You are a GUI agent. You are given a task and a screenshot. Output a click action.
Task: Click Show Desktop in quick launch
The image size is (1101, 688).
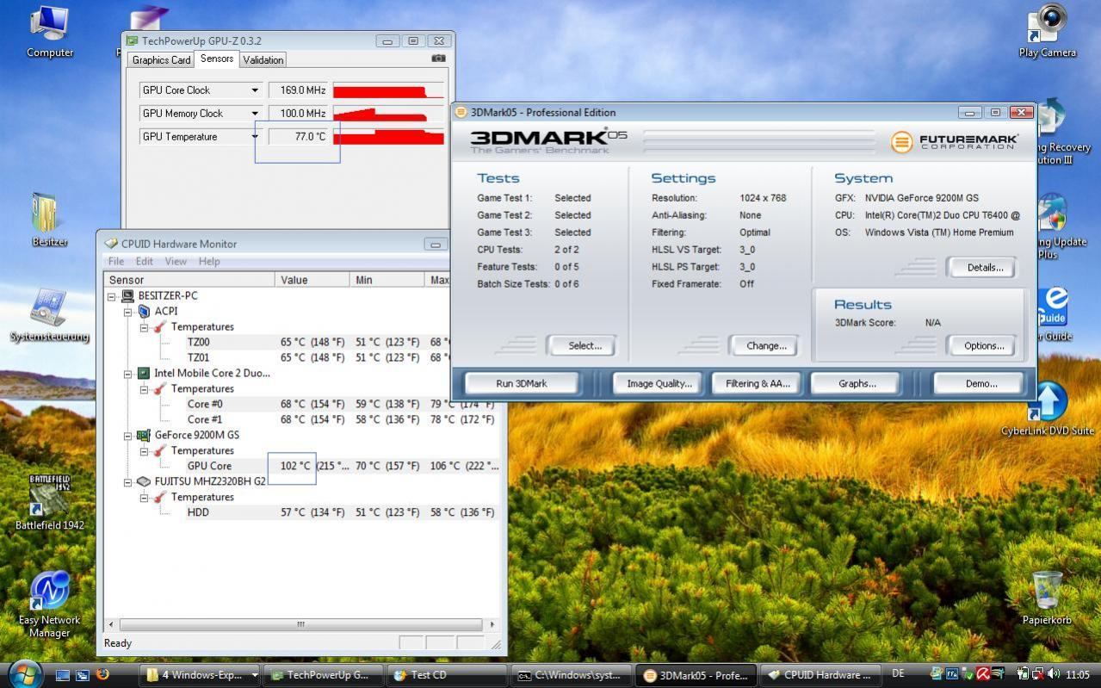63,674
